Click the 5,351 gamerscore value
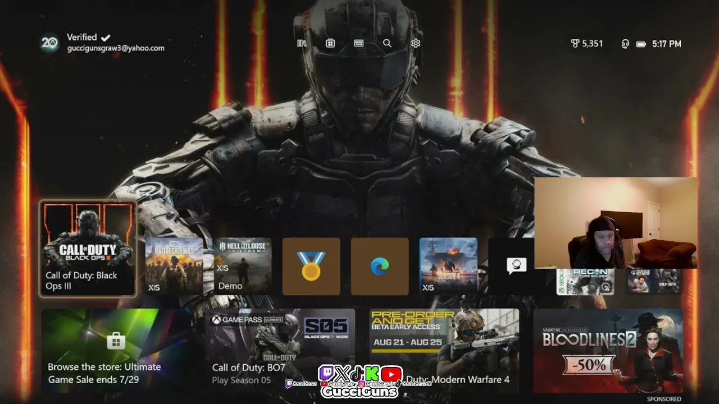Viewport: 719px width, 404px height. tap(593, 44)
